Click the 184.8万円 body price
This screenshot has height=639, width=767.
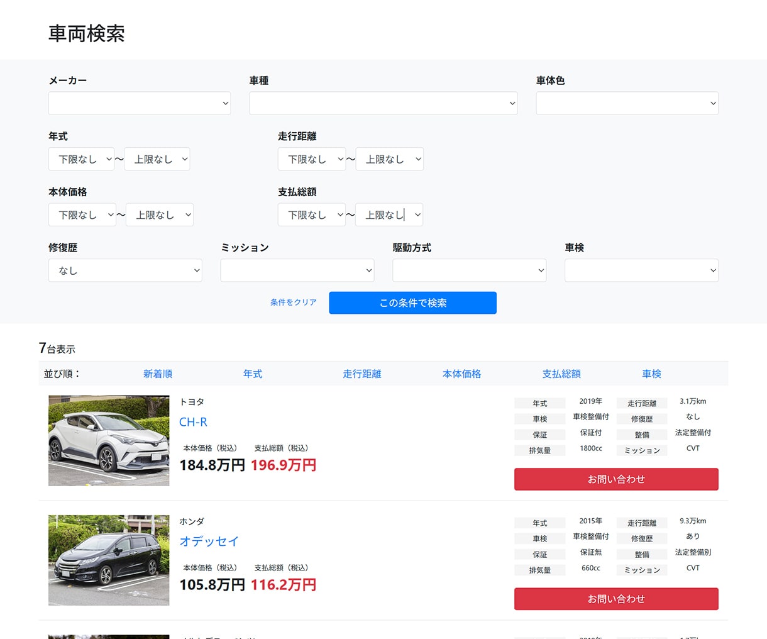(x=212, y=465)
